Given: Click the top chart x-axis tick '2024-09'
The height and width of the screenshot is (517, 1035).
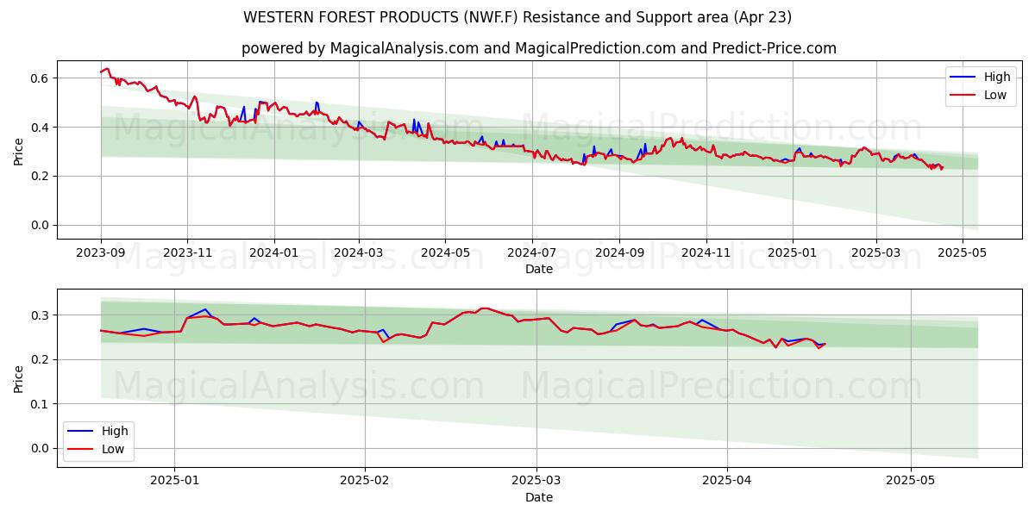Looking at the screenshot, I should (619, 253).
